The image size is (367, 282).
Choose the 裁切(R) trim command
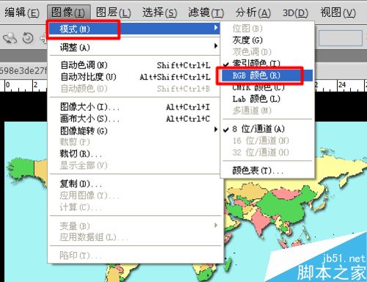point(135,153)
